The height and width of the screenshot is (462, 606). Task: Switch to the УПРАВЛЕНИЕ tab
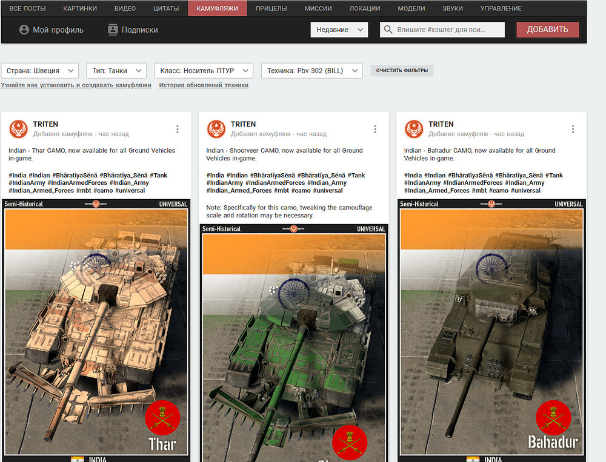[501, 8]
